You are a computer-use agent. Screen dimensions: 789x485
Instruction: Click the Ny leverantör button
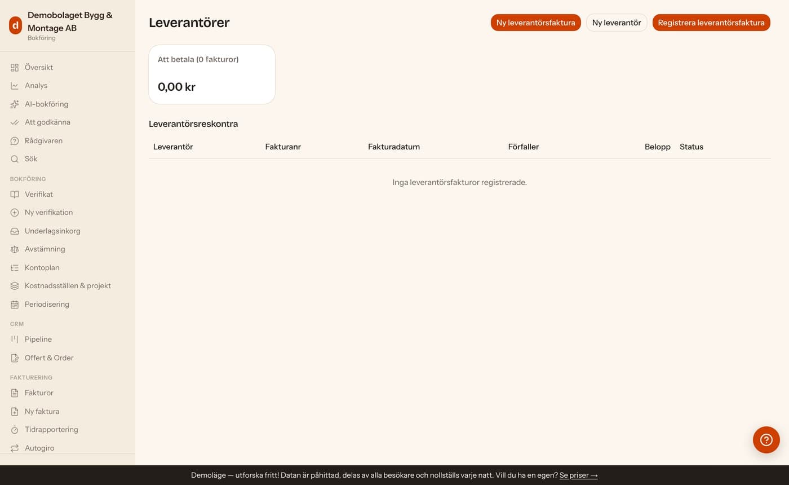pos(617,23)
